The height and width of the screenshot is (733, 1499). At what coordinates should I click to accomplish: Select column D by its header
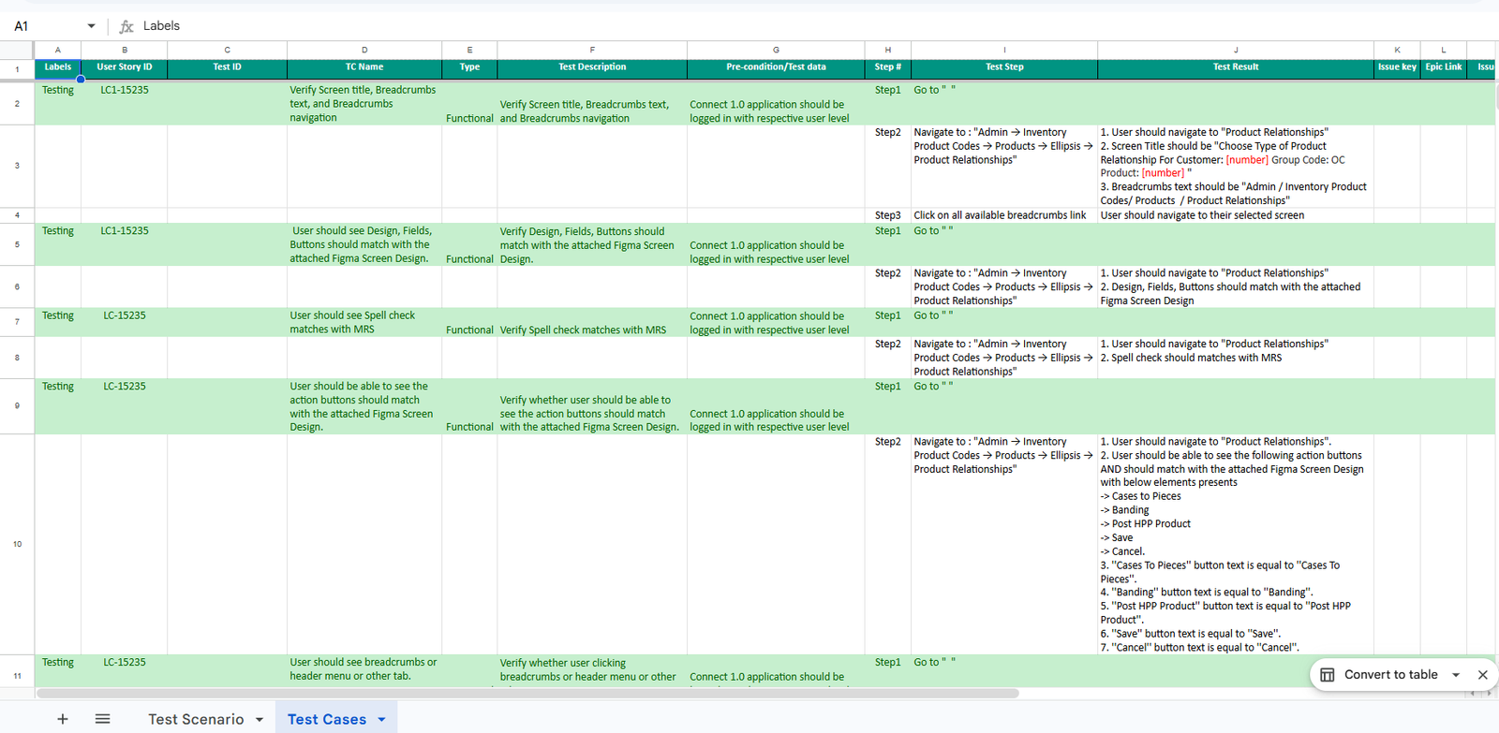coord(364,50)
